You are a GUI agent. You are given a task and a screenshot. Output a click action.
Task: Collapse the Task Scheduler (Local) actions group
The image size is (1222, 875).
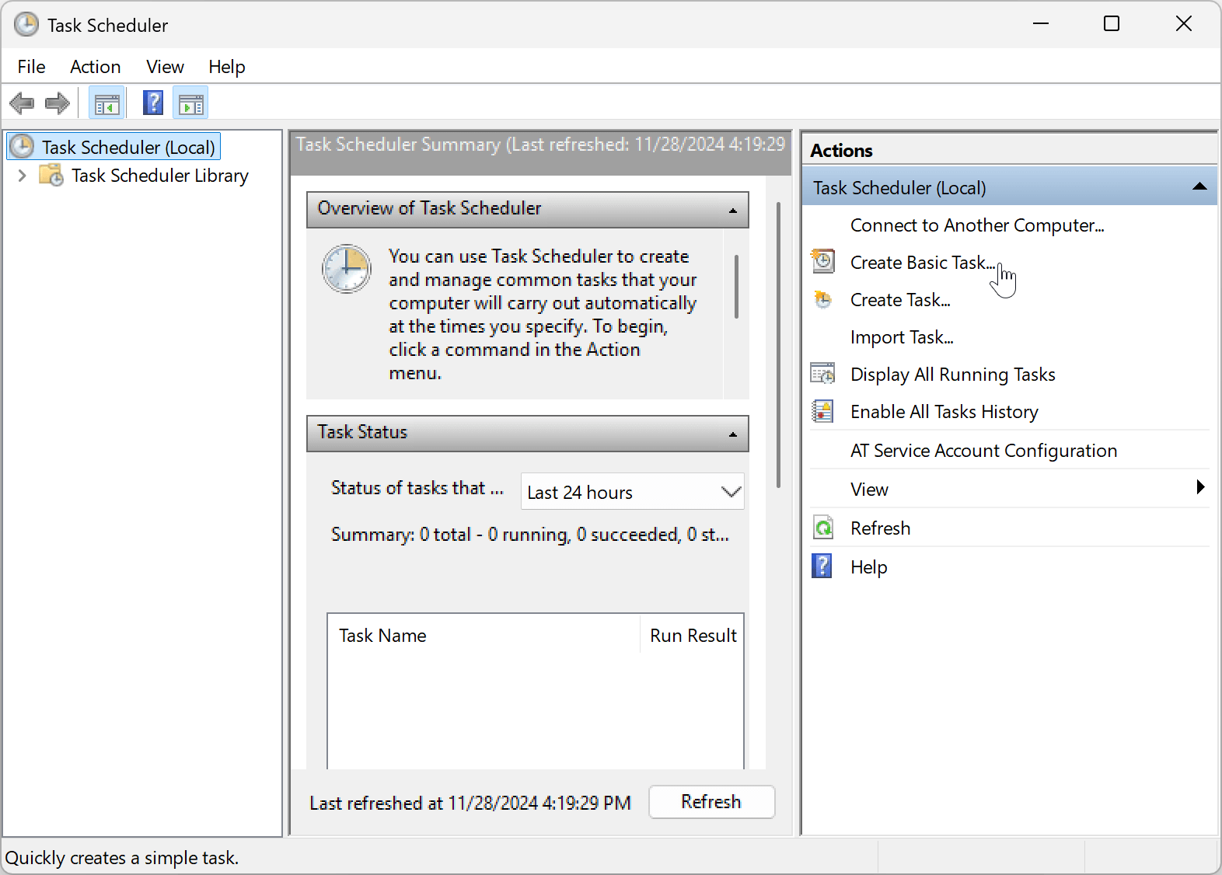tap(1199, 187)
